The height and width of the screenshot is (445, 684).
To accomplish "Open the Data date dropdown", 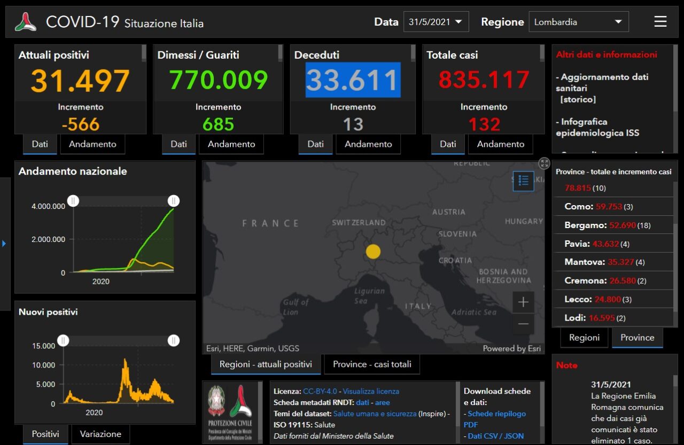I will [x=436, y=22].
